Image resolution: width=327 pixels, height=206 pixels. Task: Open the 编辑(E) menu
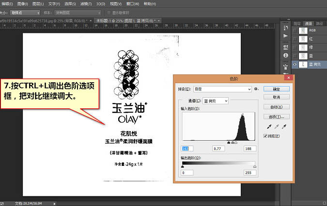click(x=7, y=4)
